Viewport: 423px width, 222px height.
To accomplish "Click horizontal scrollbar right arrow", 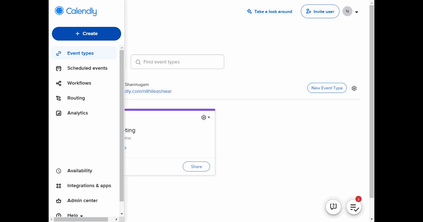I will click(x=117, y=219).
